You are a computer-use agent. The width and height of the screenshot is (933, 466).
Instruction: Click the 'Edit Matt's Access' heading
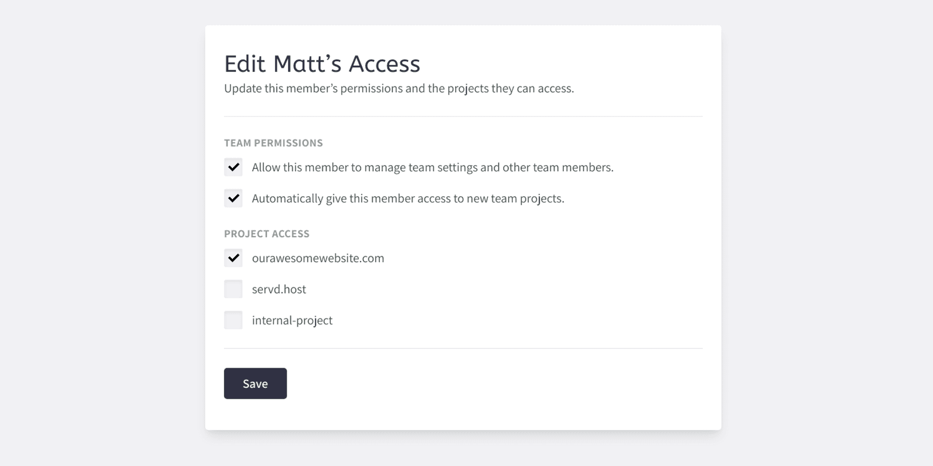(322, 64)
